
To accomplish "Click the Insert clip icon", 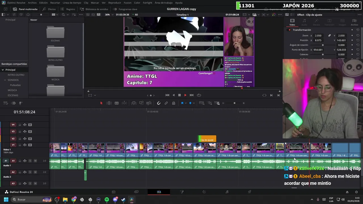I will point(134,103).
